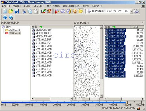The height and width of the screenshot is (111, 146).
Task: Click the Cut scissors icon
Action: point(24,11)
